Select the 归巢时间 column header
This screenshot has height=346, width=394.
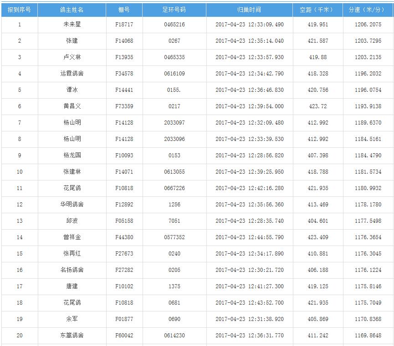pos(249,10)
